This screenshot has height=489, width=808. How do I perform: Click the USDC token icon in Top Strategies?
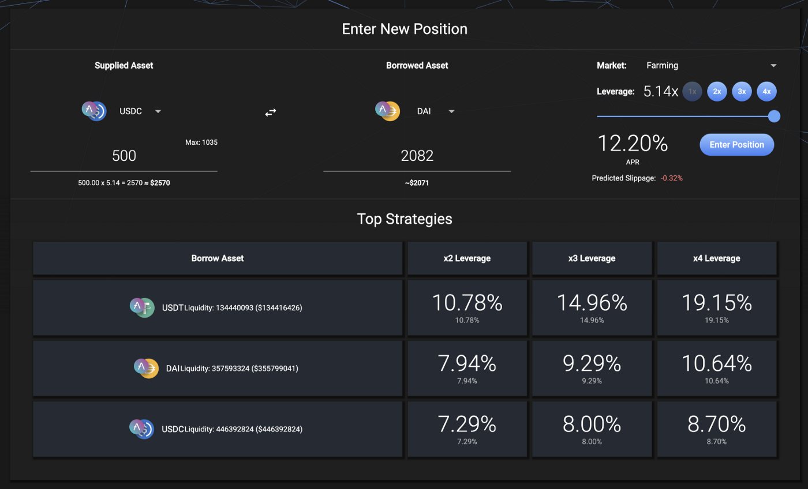(141, 429)
